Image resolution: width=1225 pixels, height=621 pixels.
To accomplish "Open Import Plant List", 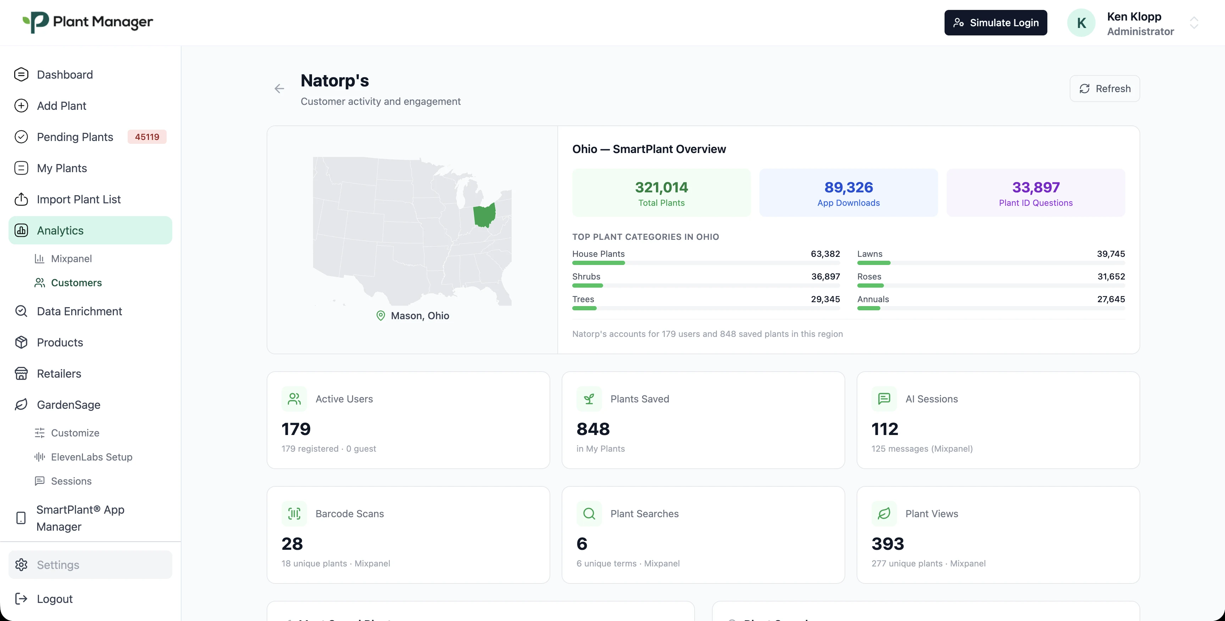I will coord(90,199).
